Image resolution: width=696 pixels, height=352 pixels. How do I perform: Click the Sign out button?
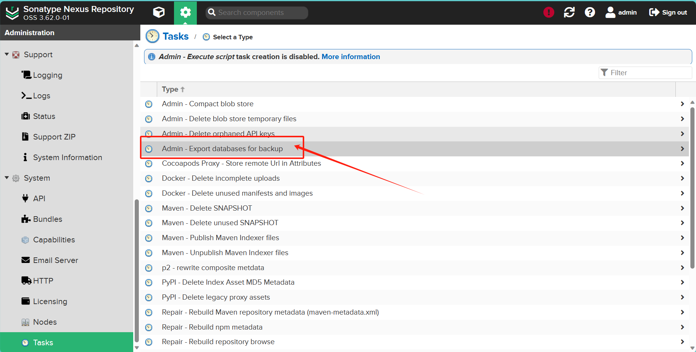pyautogui.click(x=668, y=12)
